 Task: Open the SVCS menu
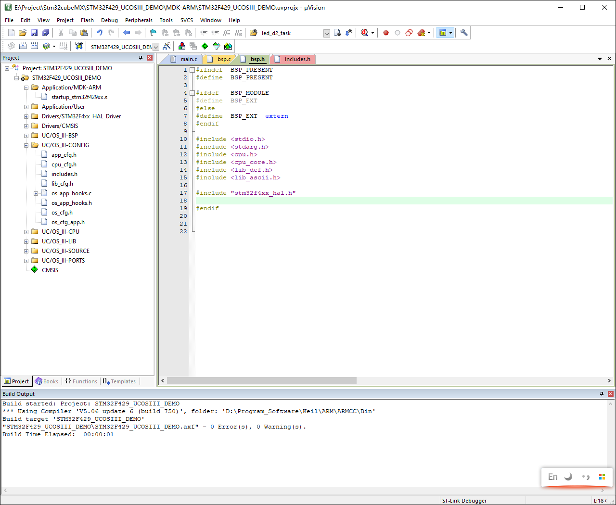(187, 20)
